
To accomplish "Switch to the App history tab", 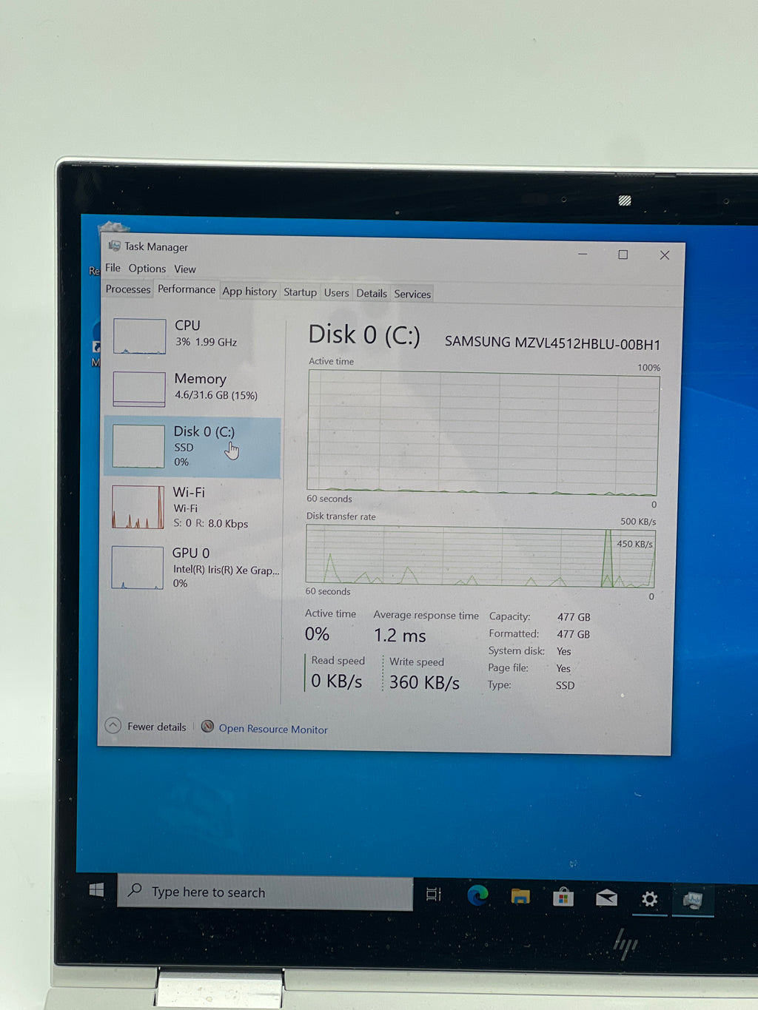I will (249, 292).
